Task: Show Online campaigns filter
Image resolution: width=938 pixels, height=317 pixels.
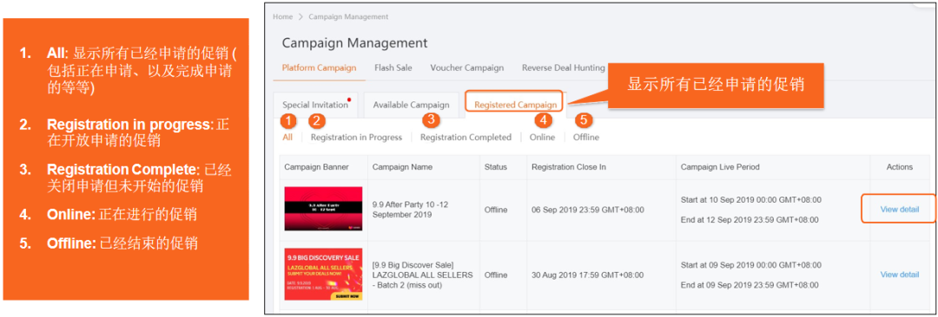Action: pyautogui.click(x=542, y=138)
